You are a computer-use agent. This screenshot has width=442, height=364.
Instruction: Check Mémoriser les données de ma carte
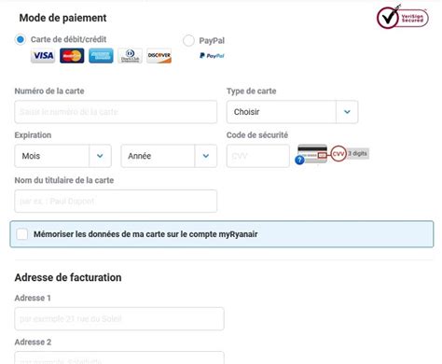point(22,234)
